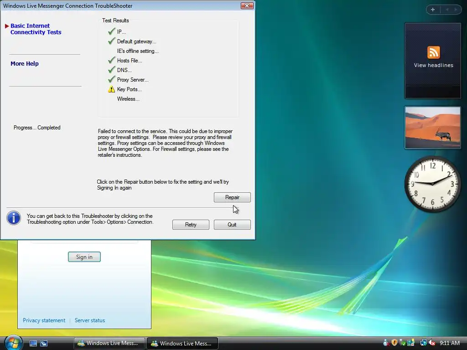Click the View headlines feed gadget text
Image resolution: width=467 pixels, height=350 pixels.
click(x=433, y=65)
